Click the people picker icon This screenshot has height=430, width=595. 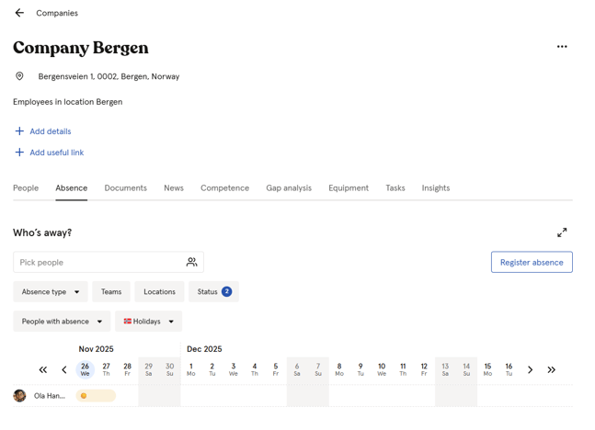click(x=191, y=262)
